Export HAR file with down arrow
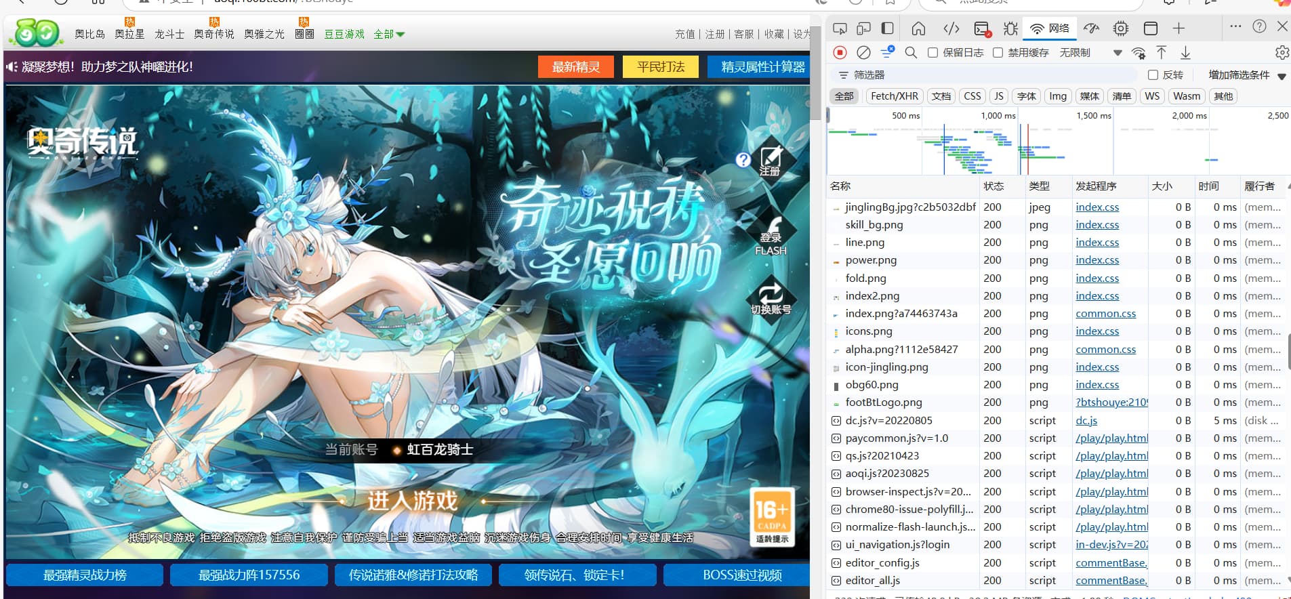The image size is (1291, 599). [x=1185, y=52]
